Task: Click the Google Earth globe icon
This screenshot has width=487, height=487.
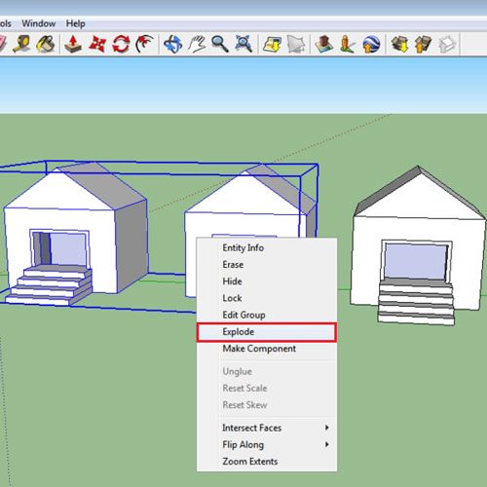Action: (371, 44)
